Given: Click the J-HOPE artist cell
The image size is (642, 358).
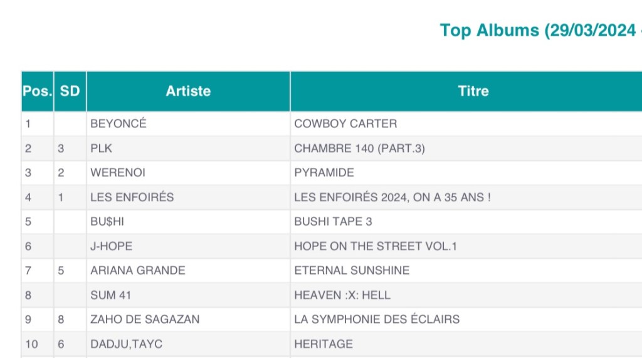Looking at the screenshot, I should tap(112, 246).
